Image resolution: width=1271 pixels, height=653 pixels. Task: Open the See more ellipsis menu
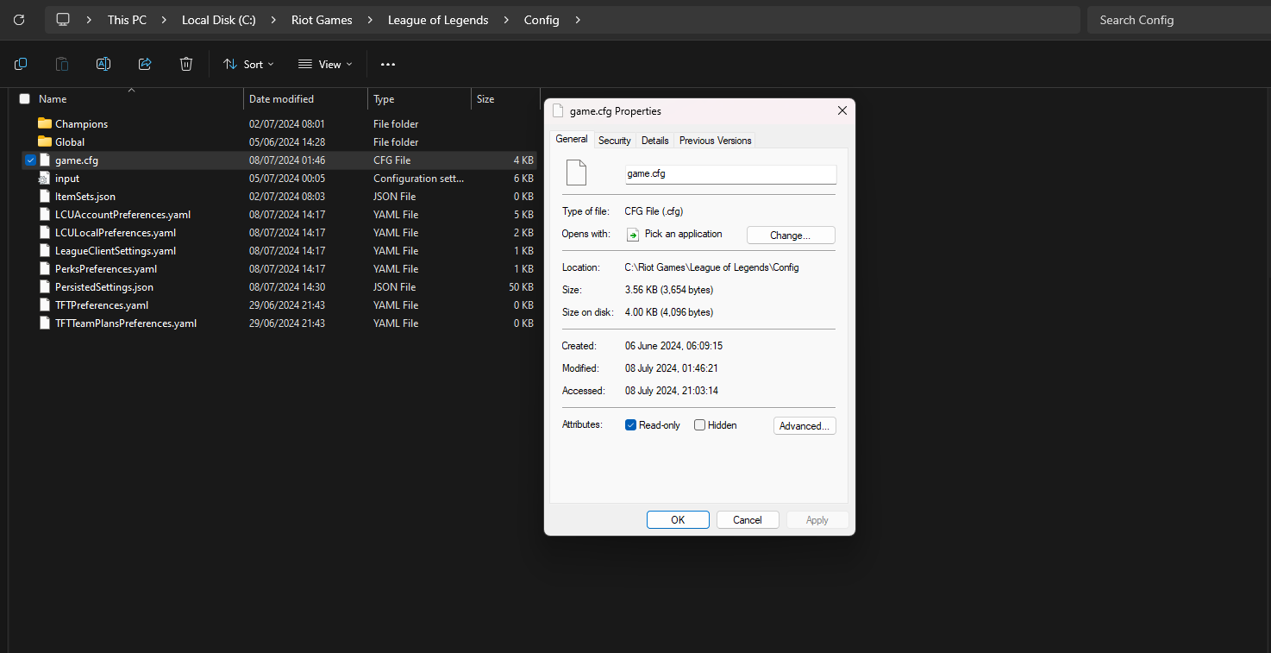(388, 65)
